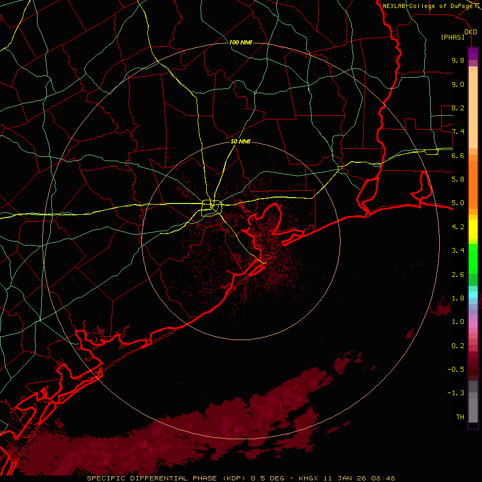Click the TH label at scale bottom
Image resolution: width=482 pixels, height=482 pixels.
[x=460, y=417]
